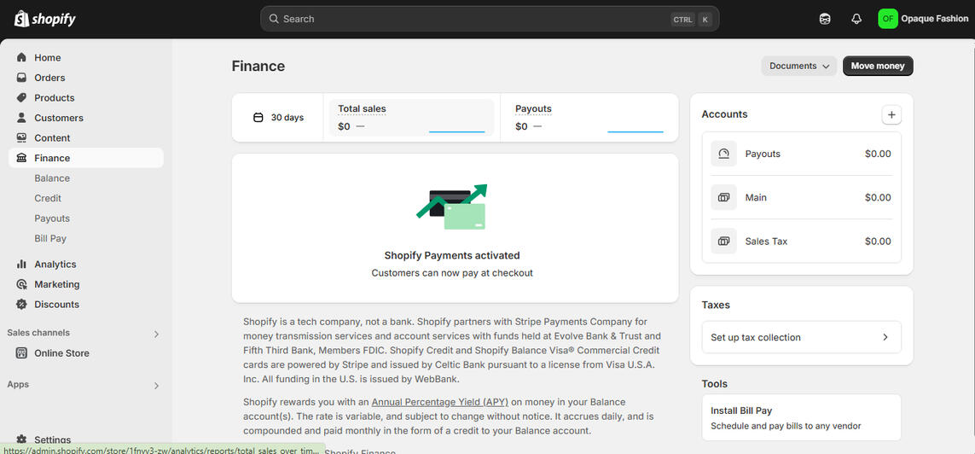The image size is (975, 454).
Task: Click the Analytics bar chart icon
Action: pyautogui.click(x=22, y=265)
